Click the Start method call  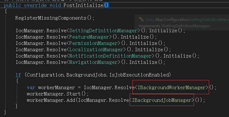(73, 94)
